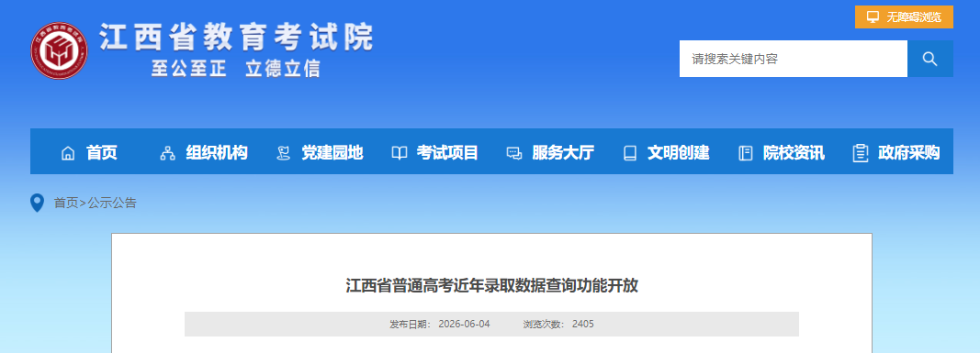Select 服务大厅 in the nav bar
The height and width of the screenshot is (353, 980).
tap(563, 153)
